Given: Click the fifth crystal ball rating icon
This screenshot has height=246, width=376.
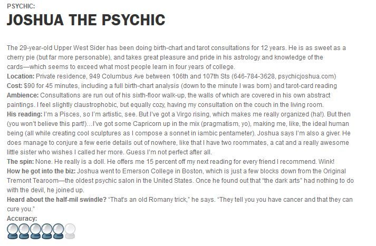Looking at the screenshot, I should pos(58,231).
